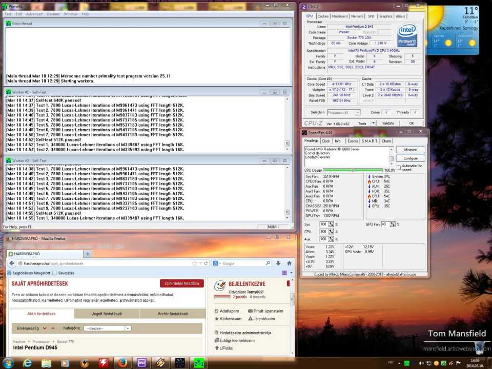Switch to SpeedFan fan taskbar icon
492x369 pixels.
(x=179, y=363)
